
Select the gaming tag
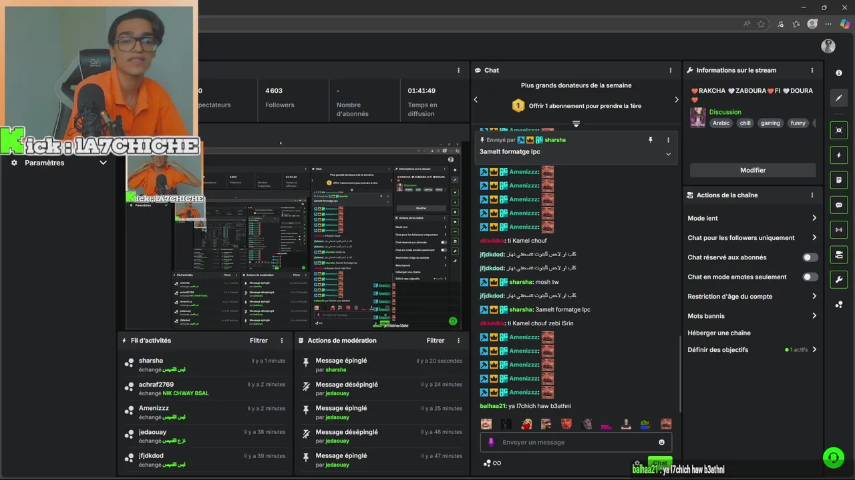(x=770, y=123)
